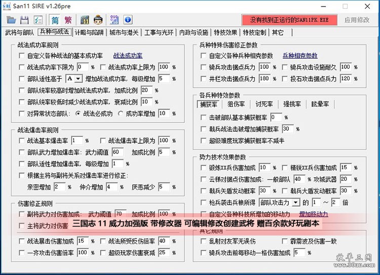Click the San11 game icon in toolbar
380x275 pixels.
(85, 20)
